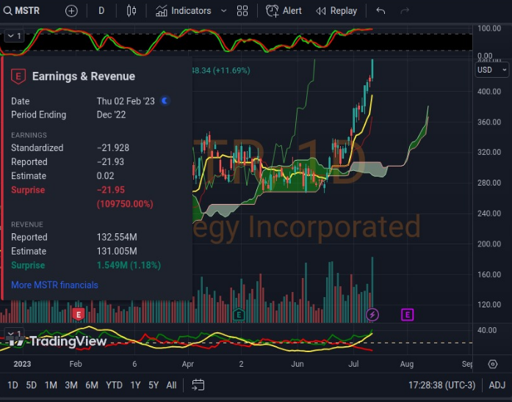The width and height of the screenshot is (512, 402).
Task: Click the red earnings E marker
Action: click(x=79, y=315)
